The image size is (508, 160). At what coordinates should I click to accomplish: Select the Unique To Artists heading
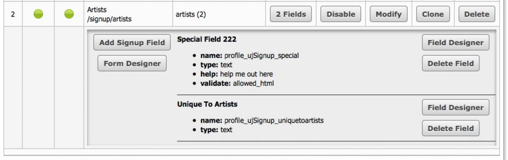[207, 104]
